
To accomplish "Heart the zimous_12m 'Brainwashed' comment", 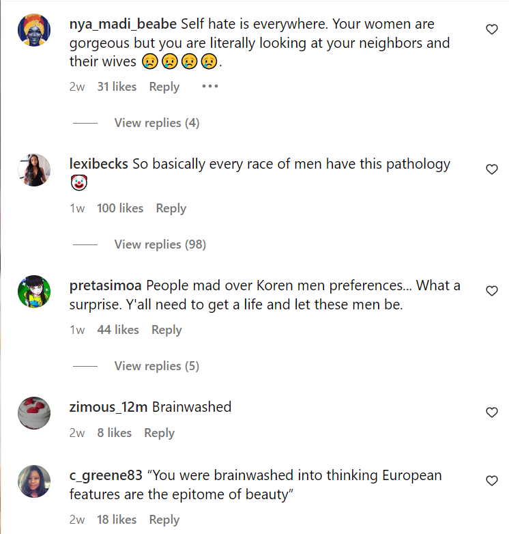I will pyautogui.click(x=491, y=412).
